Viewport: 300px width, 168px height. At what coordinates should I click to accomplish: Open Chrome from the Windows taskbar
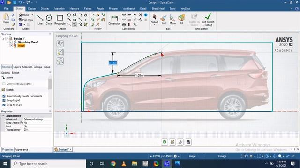click(x=113, y=164)
